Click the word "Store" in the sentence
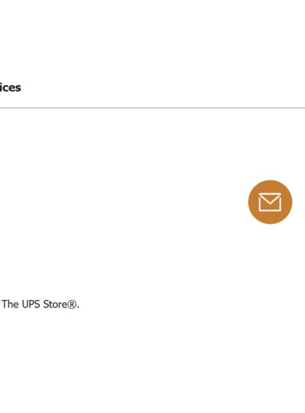Image resolution: width=305 pixels, height=413 pixels. [55, 304]
